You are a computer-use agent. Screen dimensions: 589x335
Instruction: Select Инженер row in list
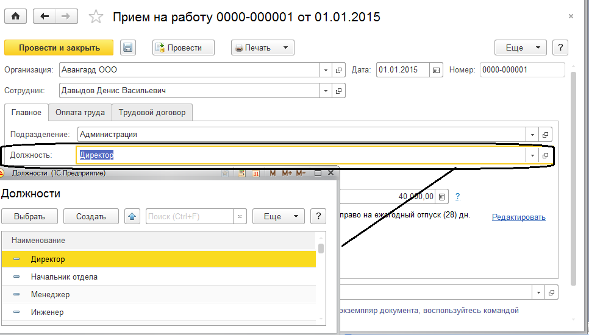pyautogui.click(x=159, y=312)
